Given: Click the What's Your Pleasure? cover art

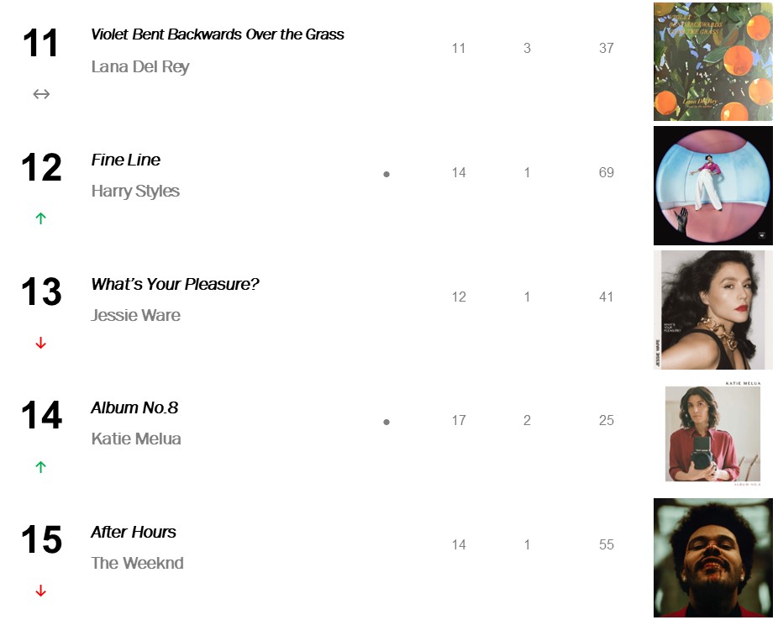Looking at the screenshot, I should click(712, 310).
